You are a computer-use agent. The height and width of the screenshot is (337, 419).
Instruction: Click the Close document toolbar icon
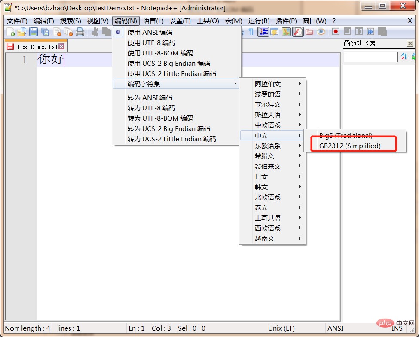[57, 32]
